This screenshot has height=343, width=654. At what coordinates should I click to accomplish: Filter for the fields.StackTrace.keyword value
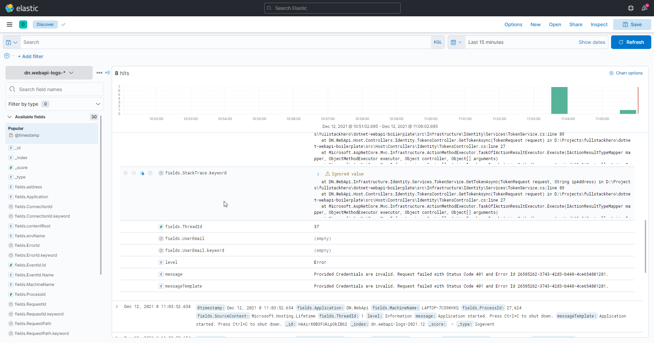[x=125, y=173]
